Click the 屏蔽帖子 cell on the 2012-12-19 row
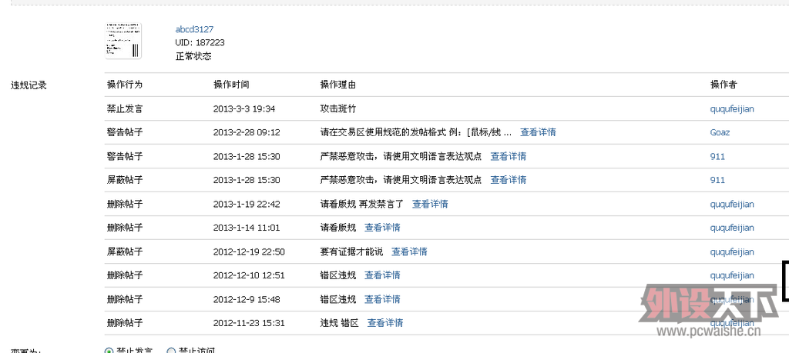 click(x=125, y=251)
